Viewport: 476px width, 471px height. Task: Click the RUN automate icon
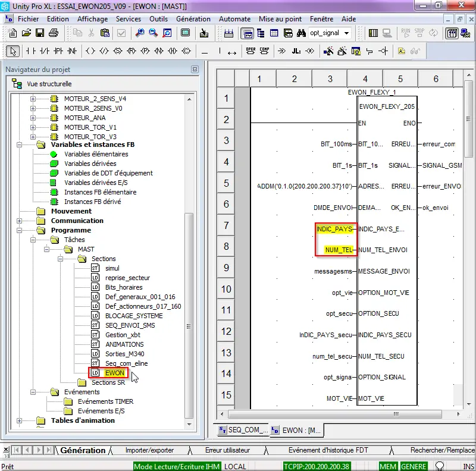point(406,33)
